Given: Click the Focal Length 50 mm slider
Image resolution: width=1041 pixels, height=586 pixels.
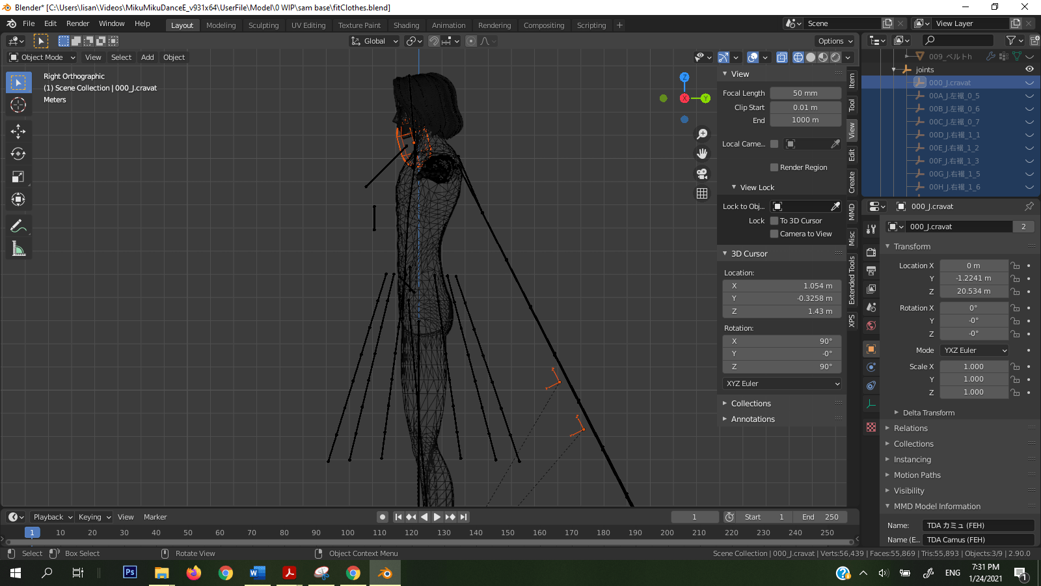Looking at the screenshot, I should tap(805, 92).
